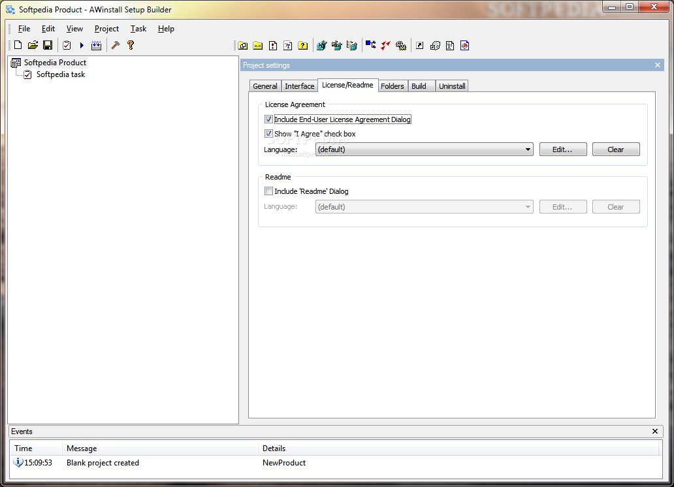Open the Help menu
The width and height of the screenshot is (674, 487).
point(166,29)
